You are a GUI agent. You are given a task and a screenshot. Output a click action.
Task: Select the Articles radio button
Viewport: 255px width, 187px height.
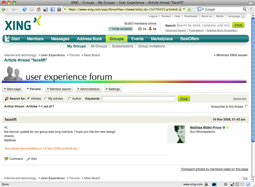coord(29,99)
